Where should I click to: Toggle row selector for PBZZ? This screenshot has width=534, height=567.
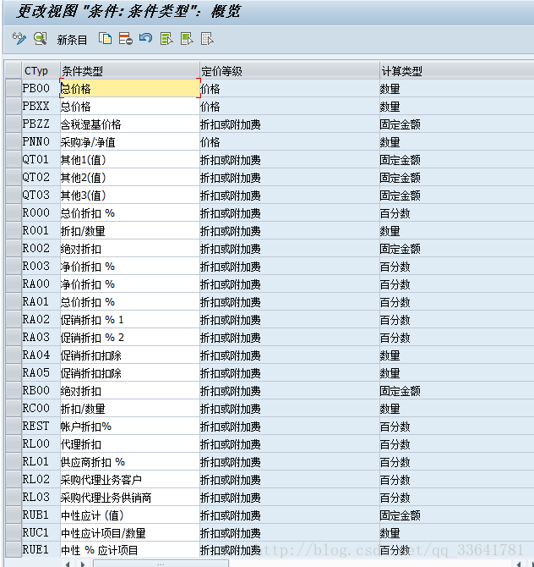click(14, 124)
